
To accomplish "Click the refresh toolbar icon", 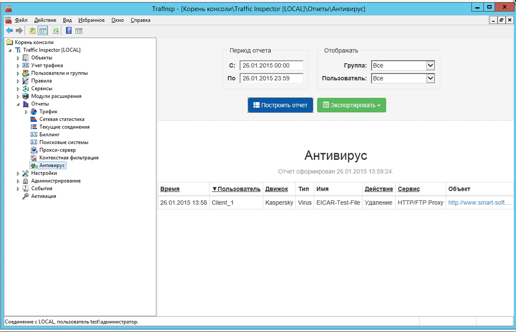I will (x=56, y=31).
